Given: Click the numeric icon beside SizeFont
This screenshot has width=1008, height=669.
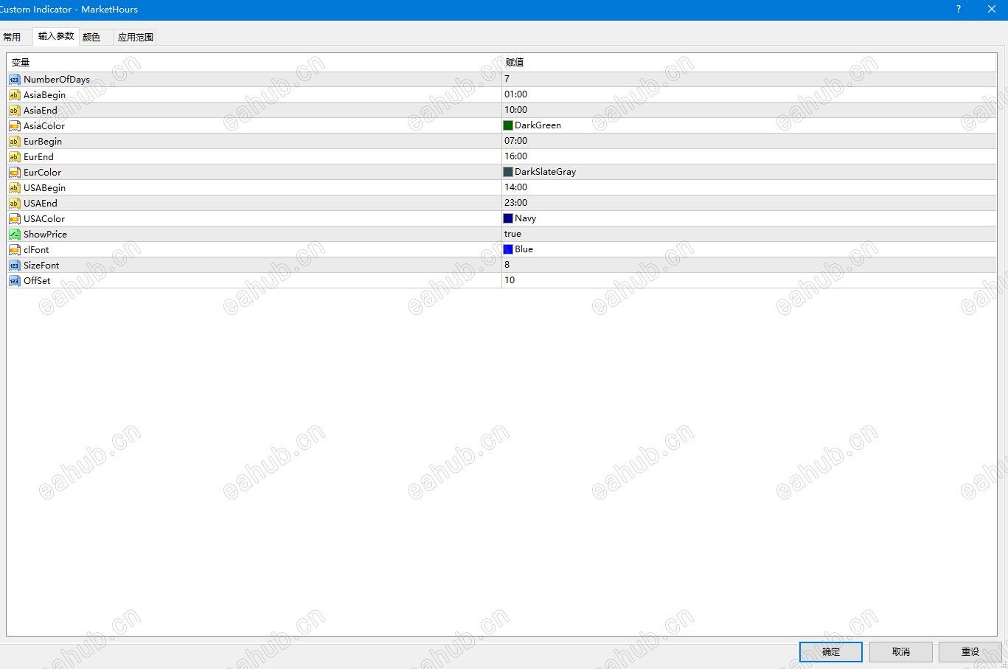Looking at the screenshot, I should click(14, 265).
